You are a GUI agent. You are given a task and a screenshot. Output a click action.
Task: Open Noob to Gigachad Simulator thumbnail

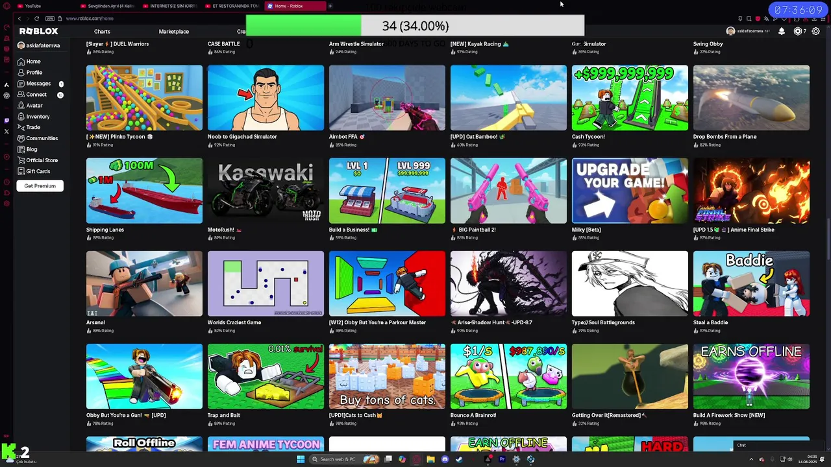click(x=266, y=97)
